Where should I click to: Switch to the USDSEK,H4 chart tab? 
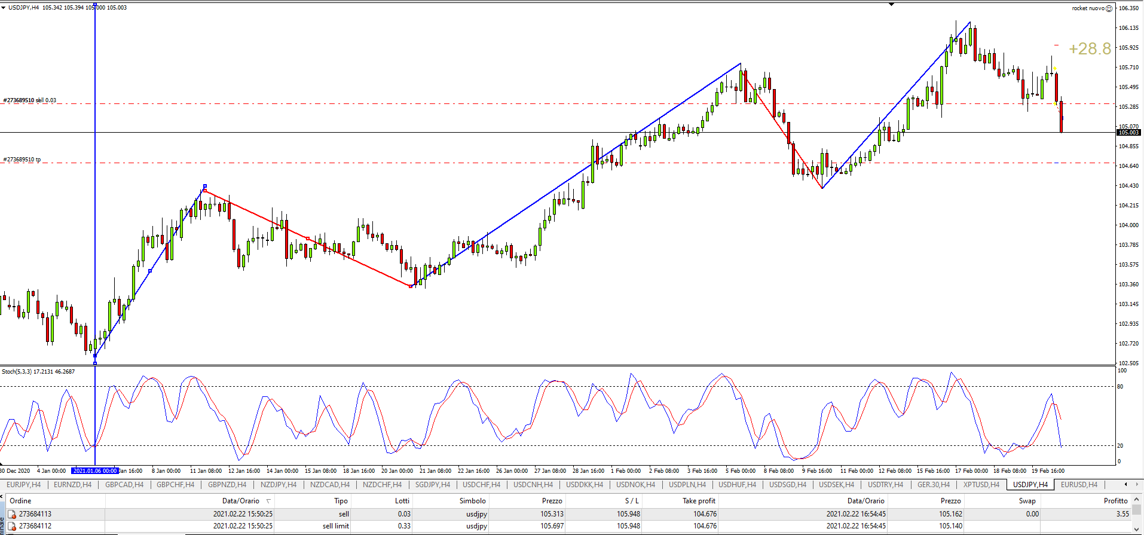point(837,485)
